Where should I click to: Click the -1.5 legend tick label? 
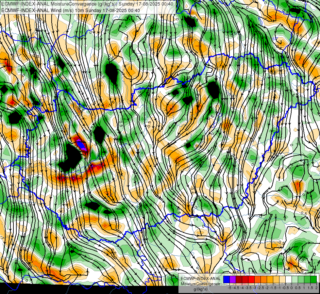tap(273, 288)
